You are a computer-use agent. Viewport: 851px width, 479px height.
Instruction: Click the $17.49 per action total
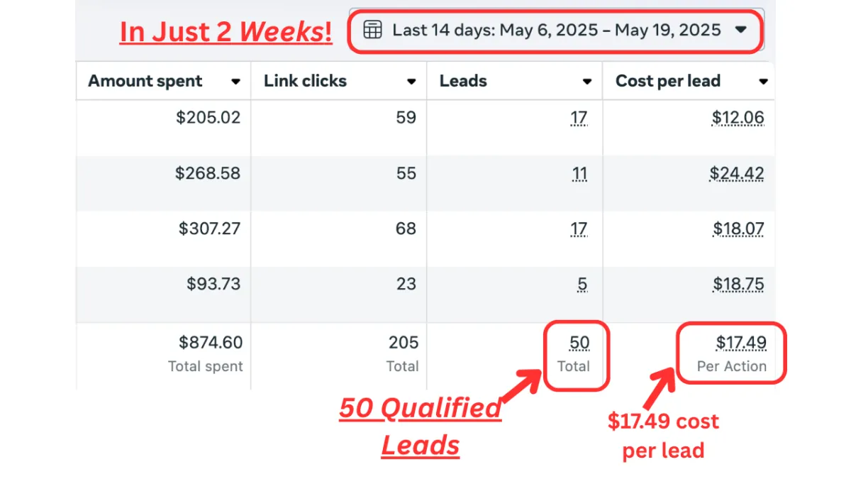(741, 343)
